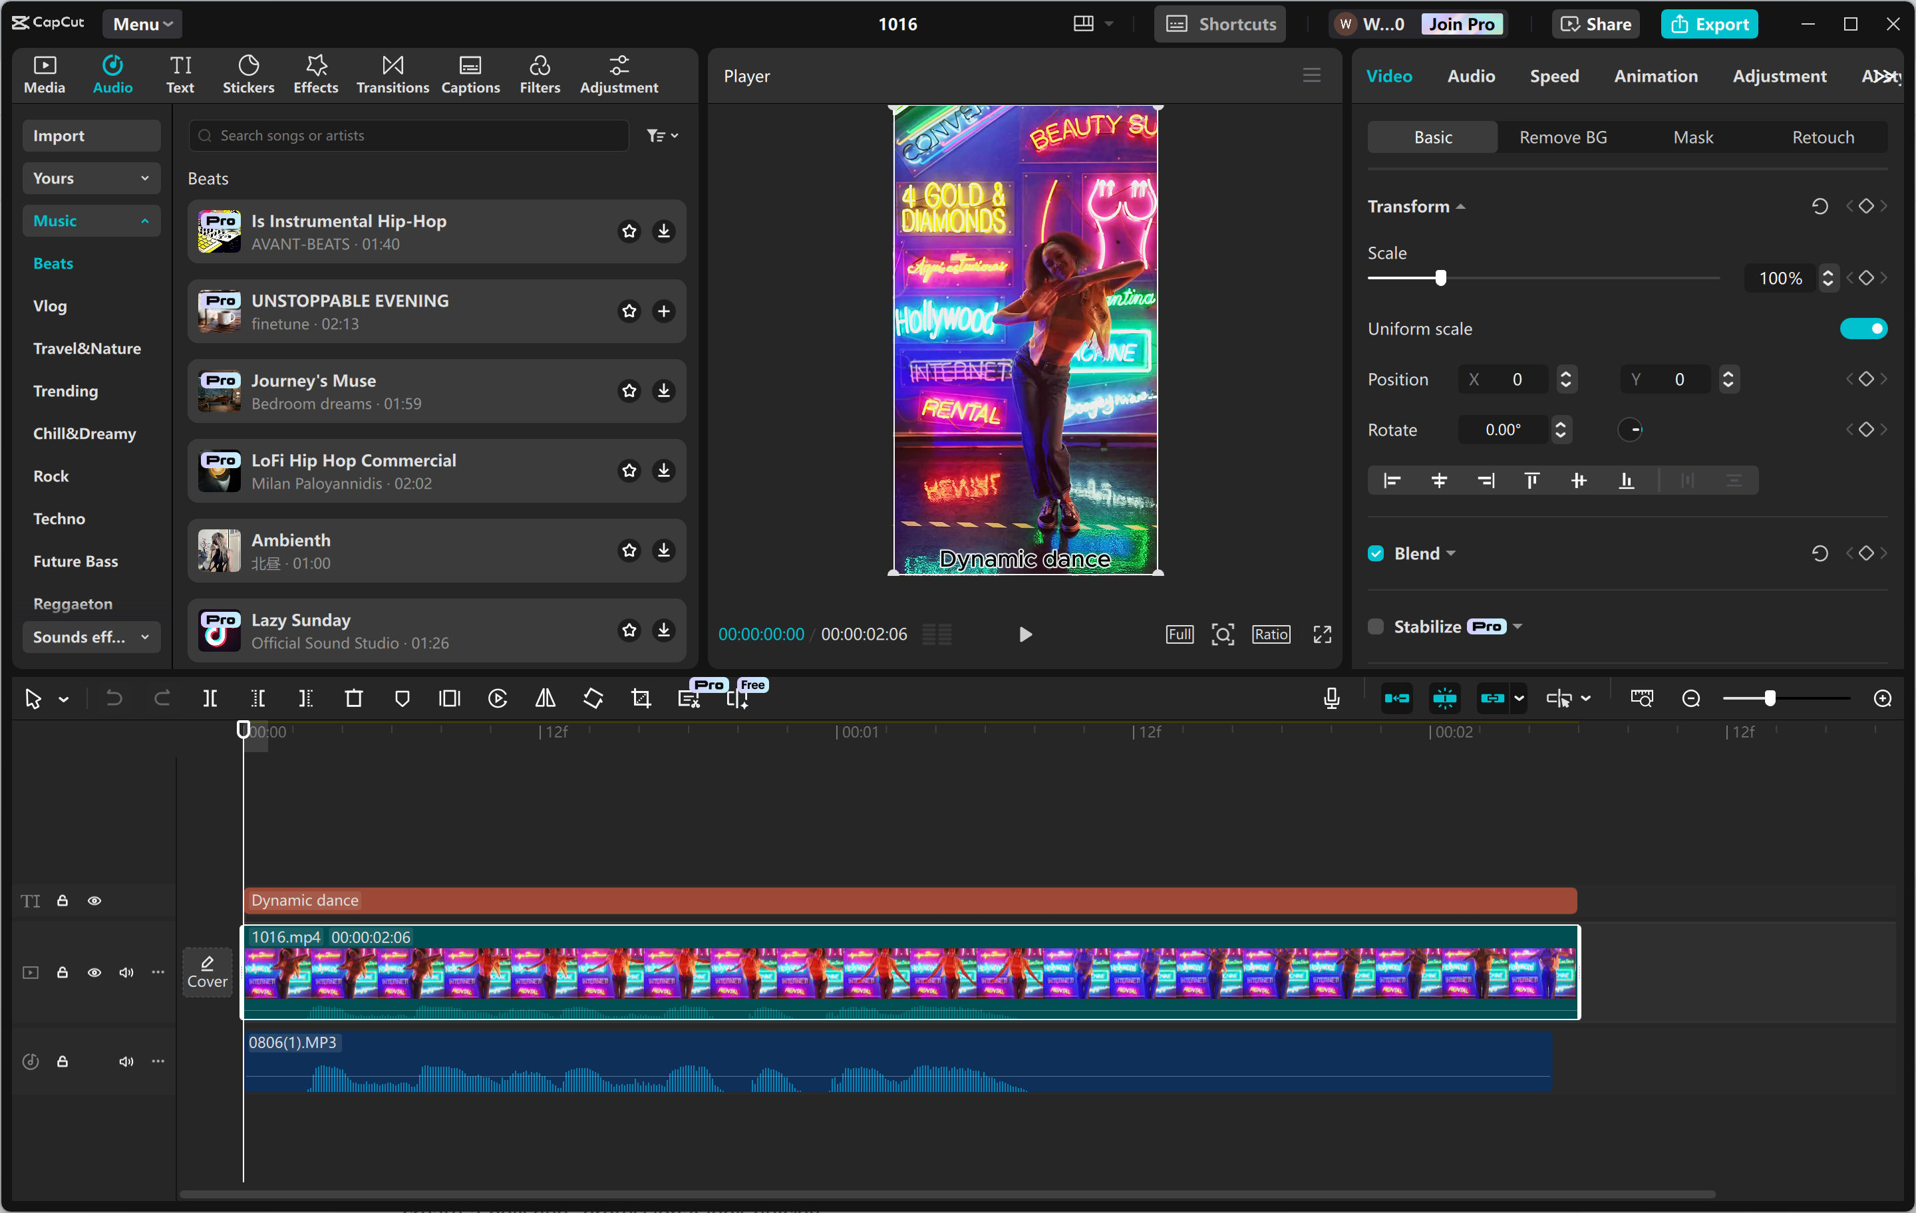Mirror the selected clip horizontally
1916x1213 pixels.
tap(545, 698)
